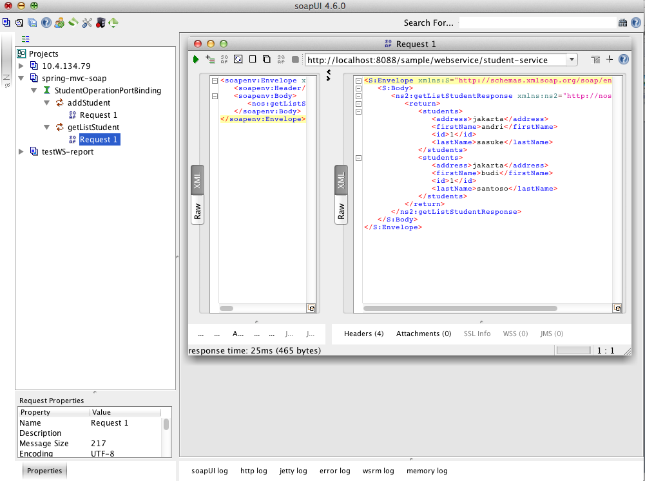Add this request to a TestCase

[210, 60]
